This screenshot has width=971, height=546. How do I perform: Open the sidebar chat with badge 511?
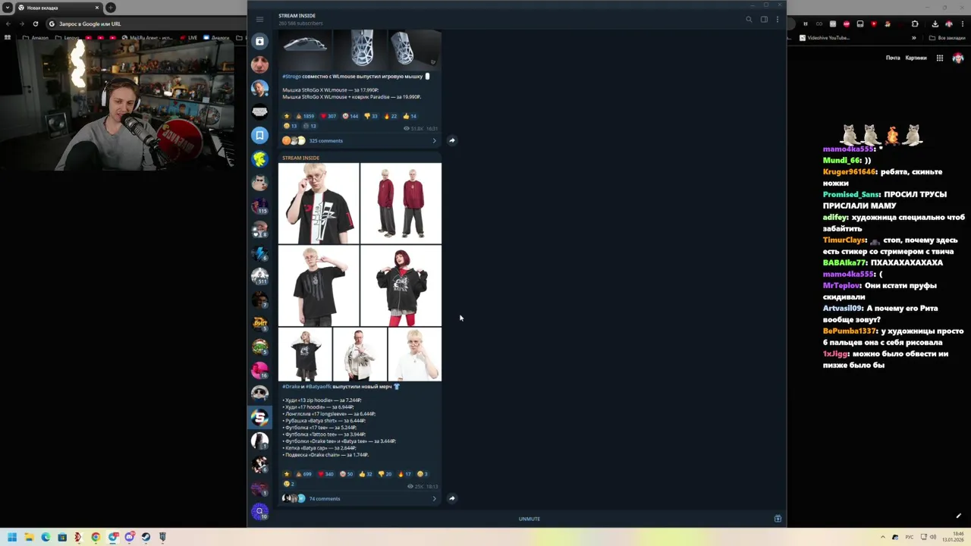tap(259, 276)
